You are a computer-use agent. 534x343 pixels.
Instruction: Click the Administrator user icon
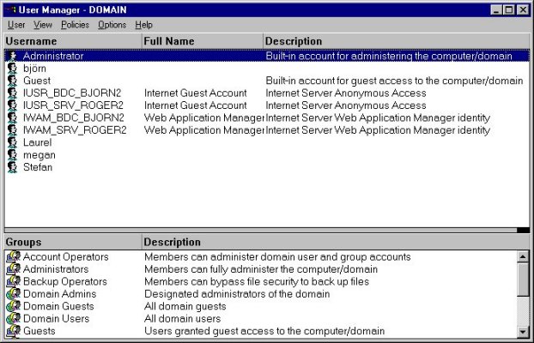click(12, 56)
